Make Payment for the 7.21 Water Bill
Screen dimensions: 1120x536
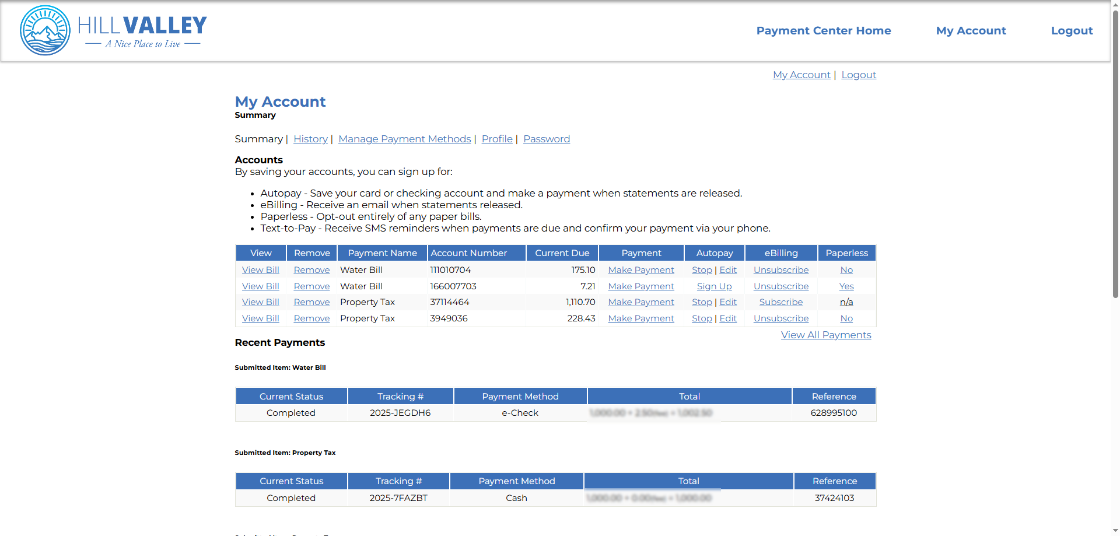tap(641, 286)
